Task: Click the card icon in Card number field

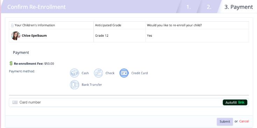Action: click(15, 102)
